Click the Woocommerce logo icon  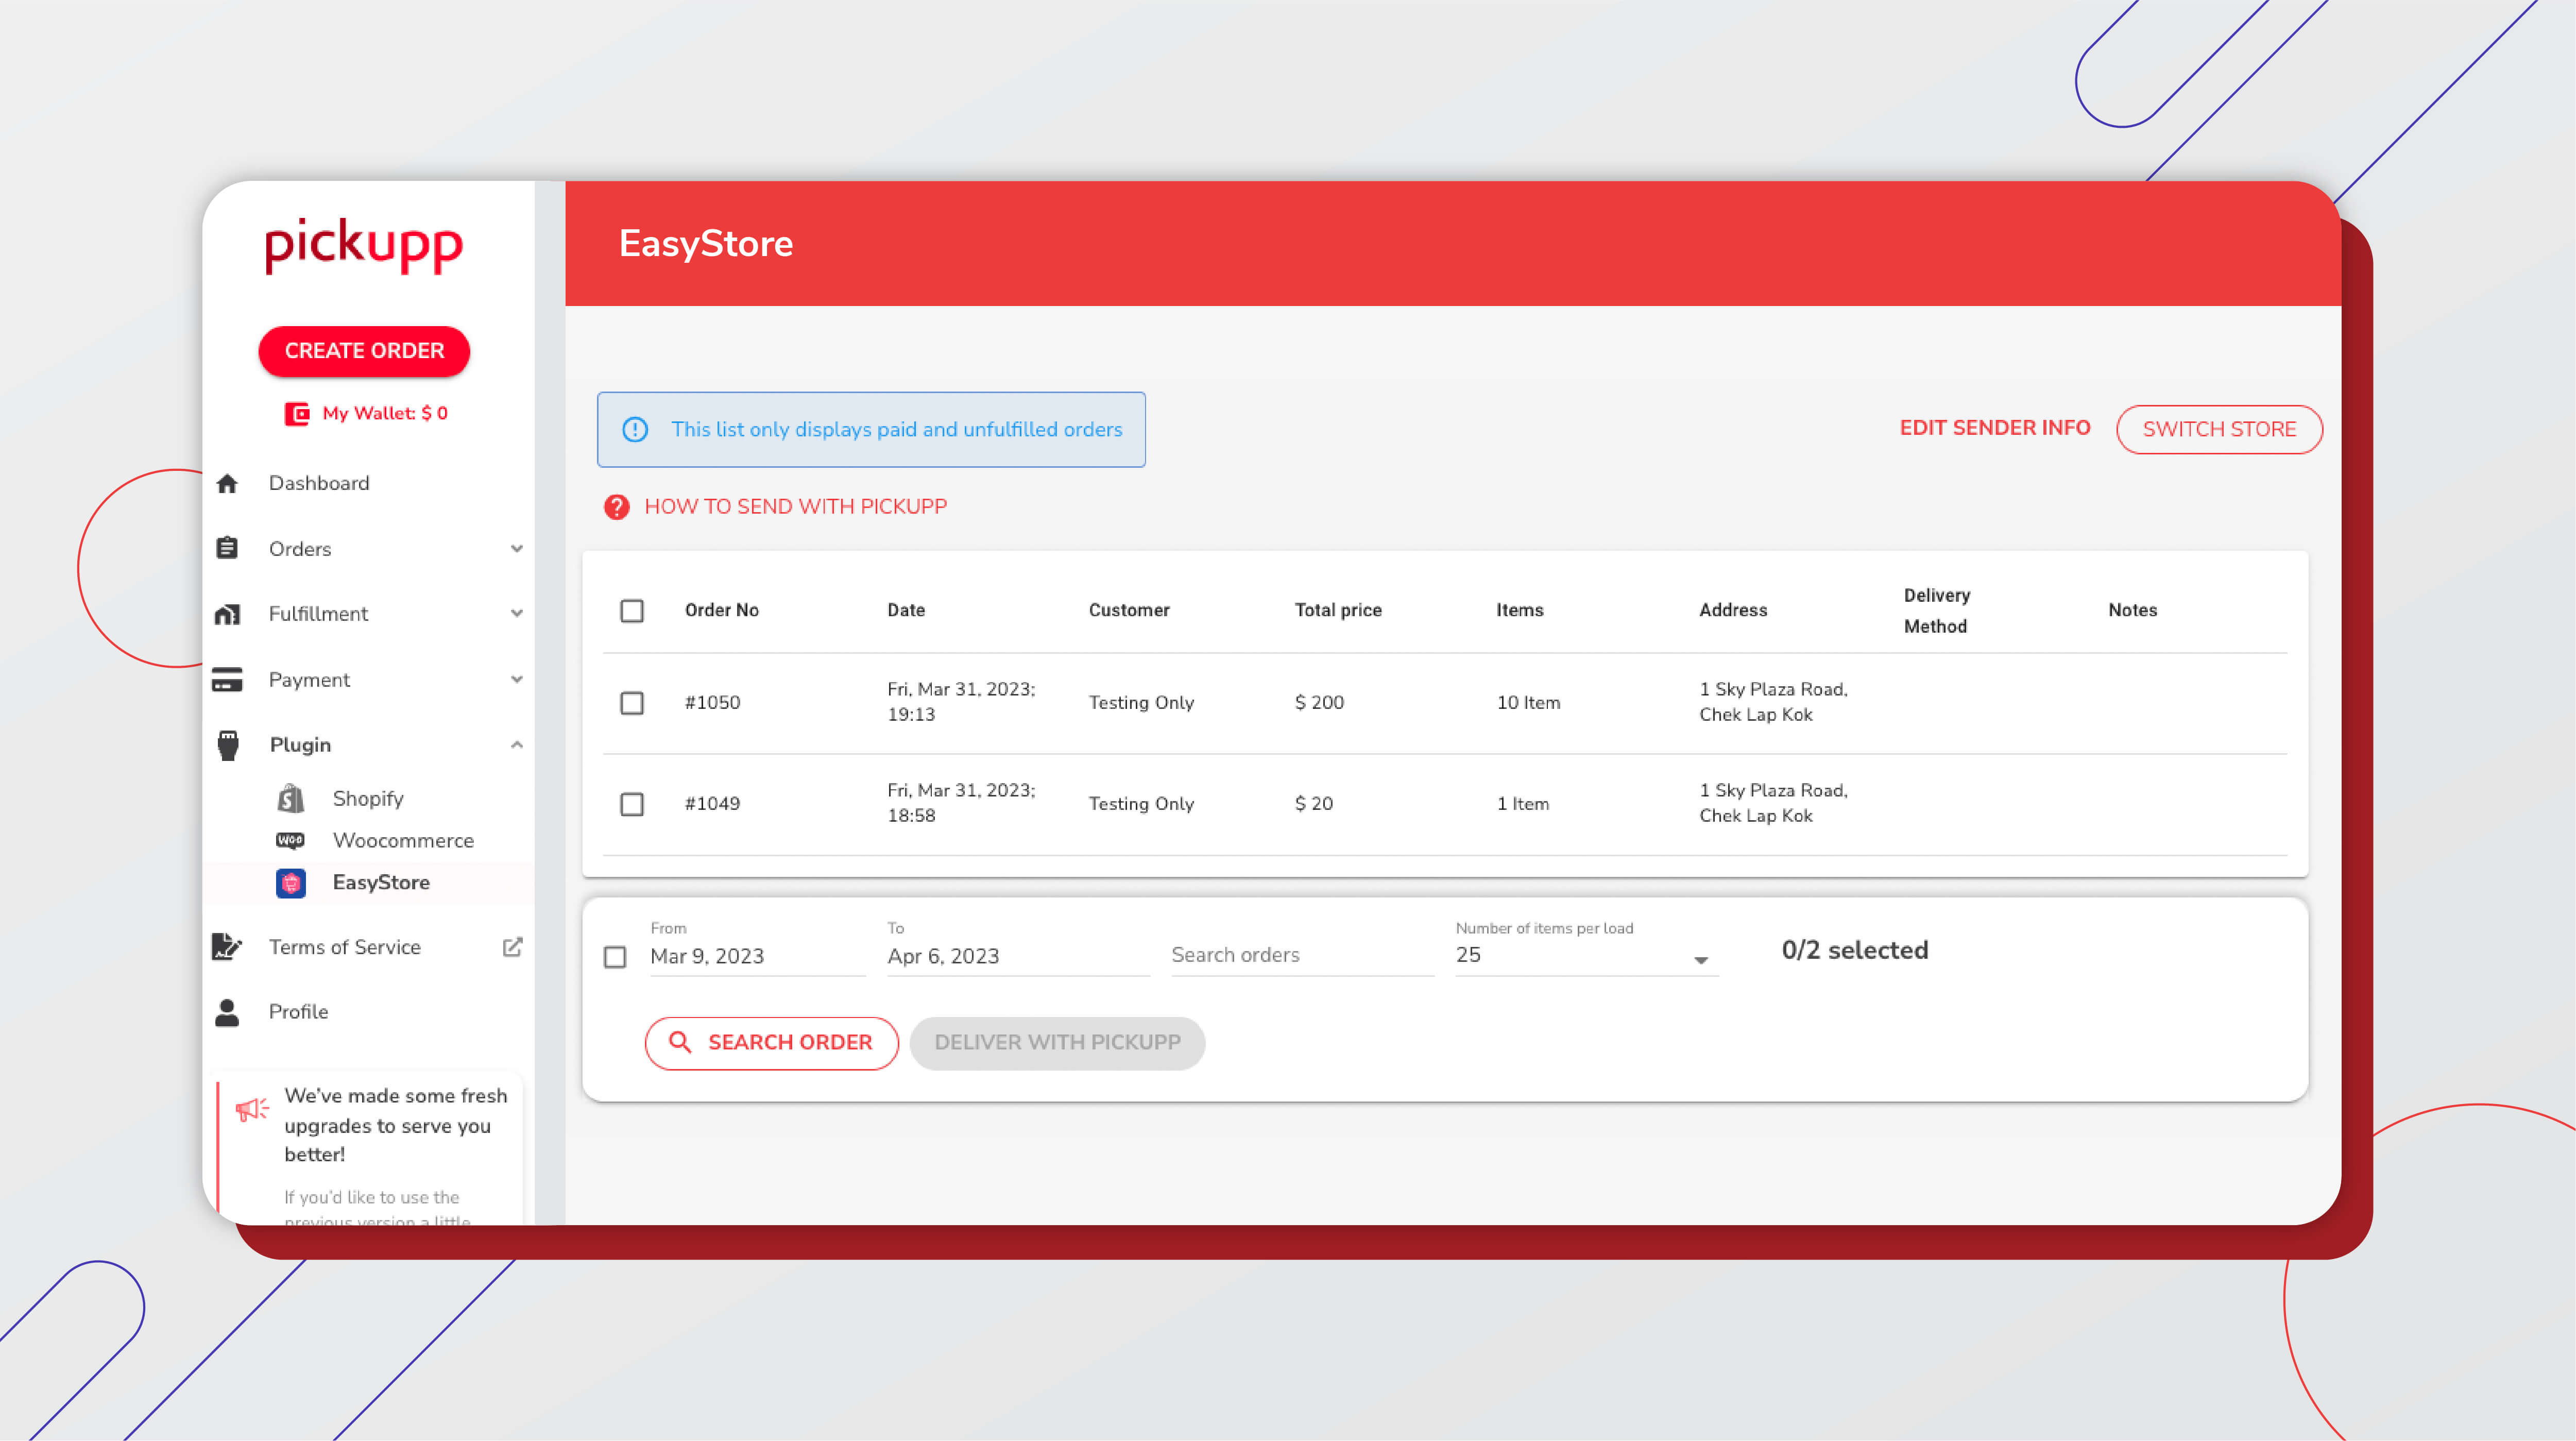[290, 840]
